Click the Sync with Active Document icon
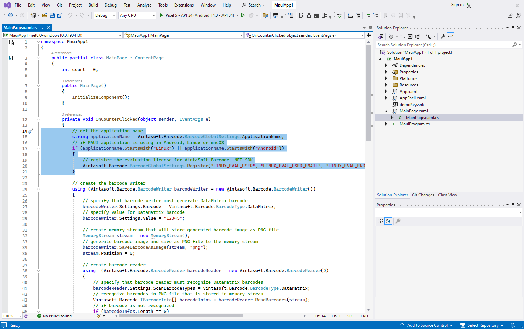This screenshot has width=524, height=329. point(403,36)
